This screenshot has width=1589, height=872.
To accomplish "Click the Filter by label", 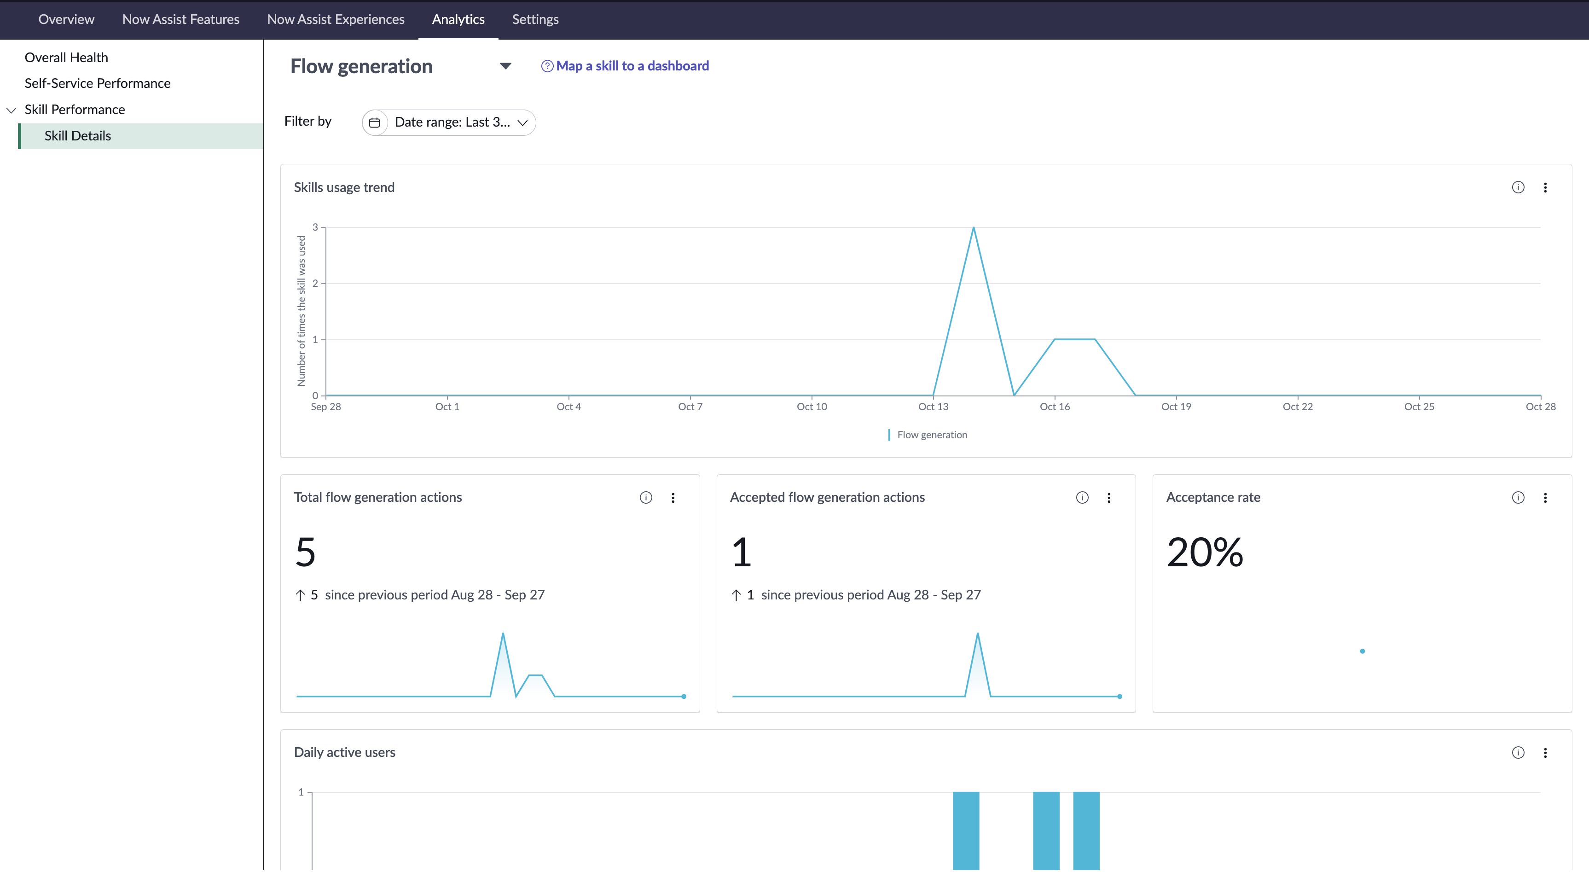I will point(308,121).
